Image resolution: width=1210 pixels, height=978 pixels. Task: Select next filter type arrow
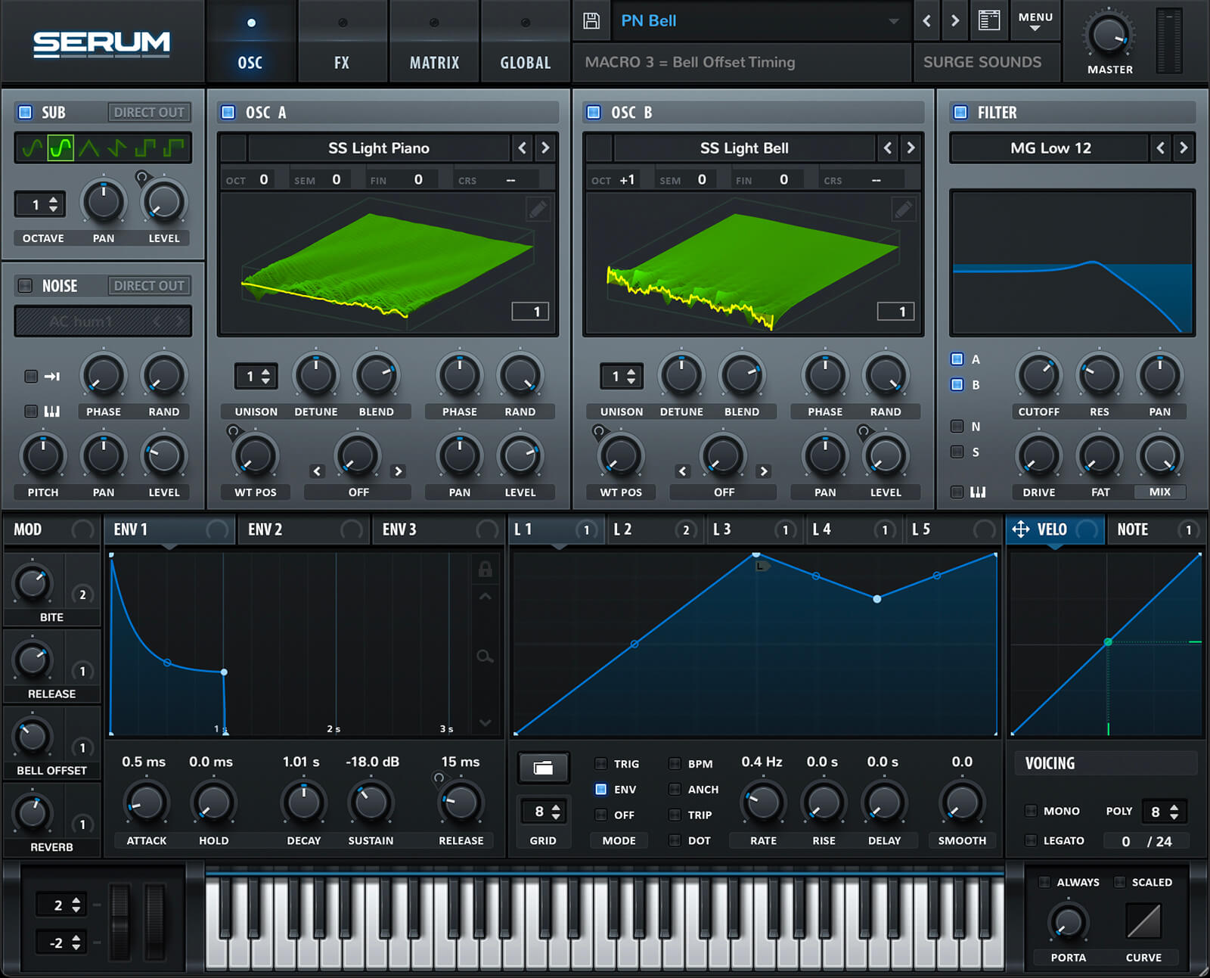(1184, 148)
